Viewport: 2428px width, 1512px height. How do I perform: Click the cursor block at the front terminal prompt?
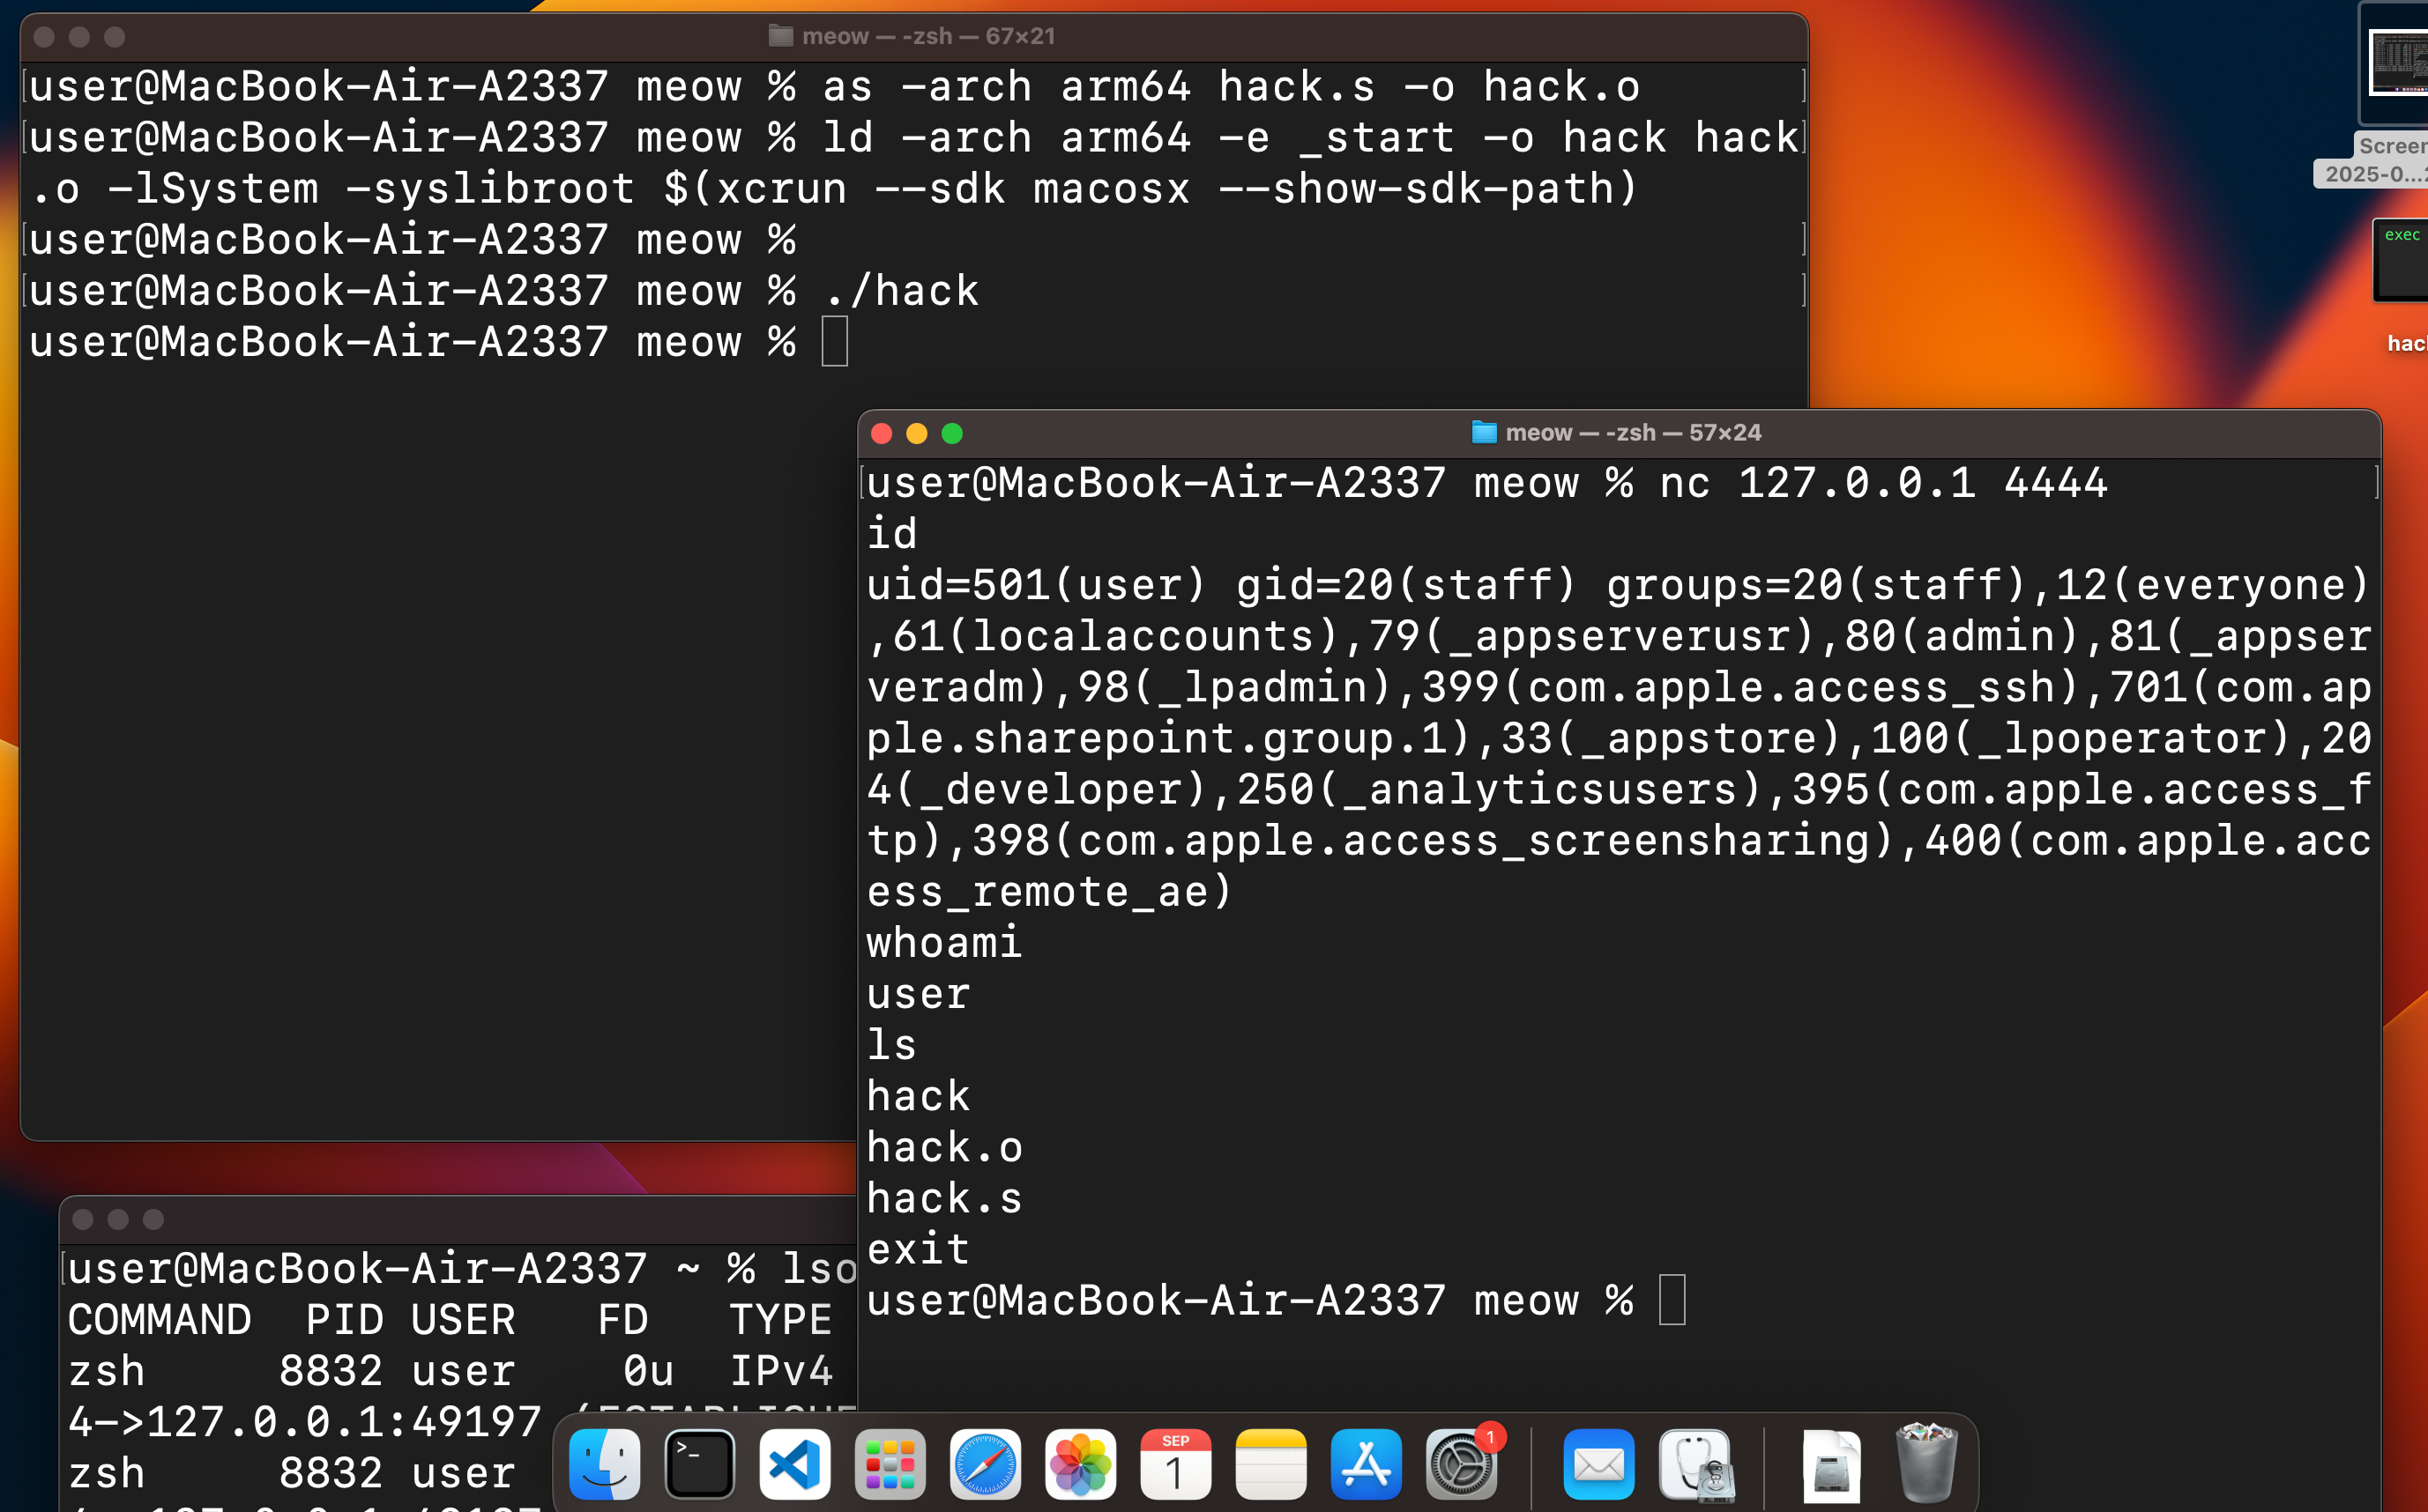click(x=1672, y=1300)
